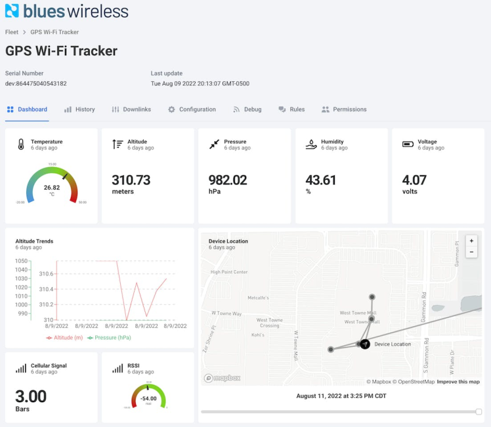Image resolution: width=491 pixels, height=427 pixels.
Task: Click the GPS Wi-Fi Tracker breadcrumb
Action: point(54,32)
